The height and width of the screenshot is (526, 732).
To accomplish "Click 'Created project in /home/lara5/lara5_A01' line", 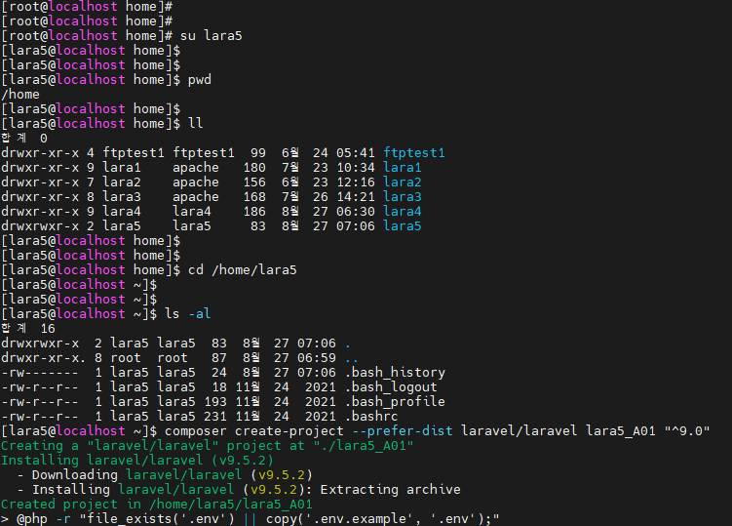I will (157, 504).
